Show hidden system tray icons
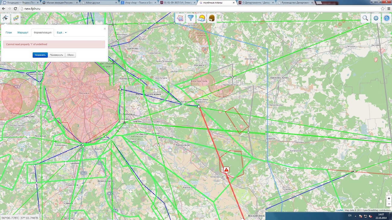Viewport: 392px width, 220px height. click(x=356, y=216)
